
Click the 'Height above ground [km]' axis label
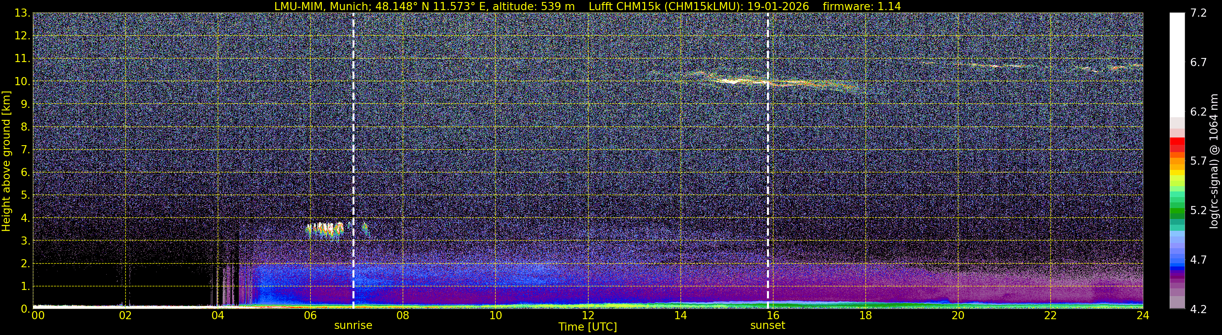[6, 161]
